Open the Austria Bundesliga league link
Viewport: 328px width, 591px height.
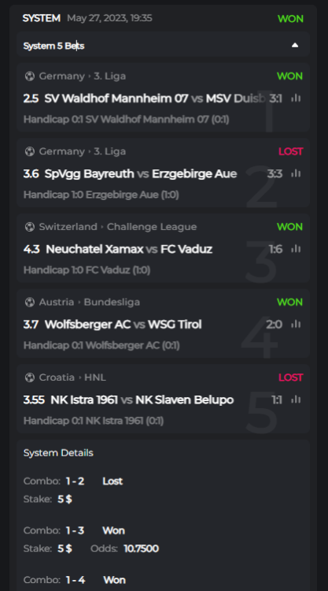[x=89, y=303]
